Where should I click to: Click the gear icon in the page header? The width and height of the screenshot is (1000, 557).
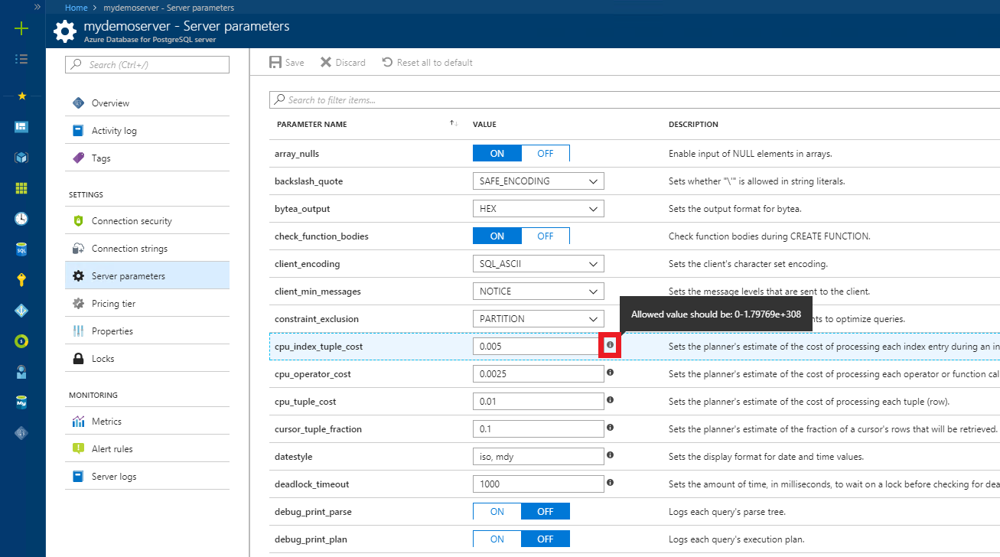coord(65,31)
